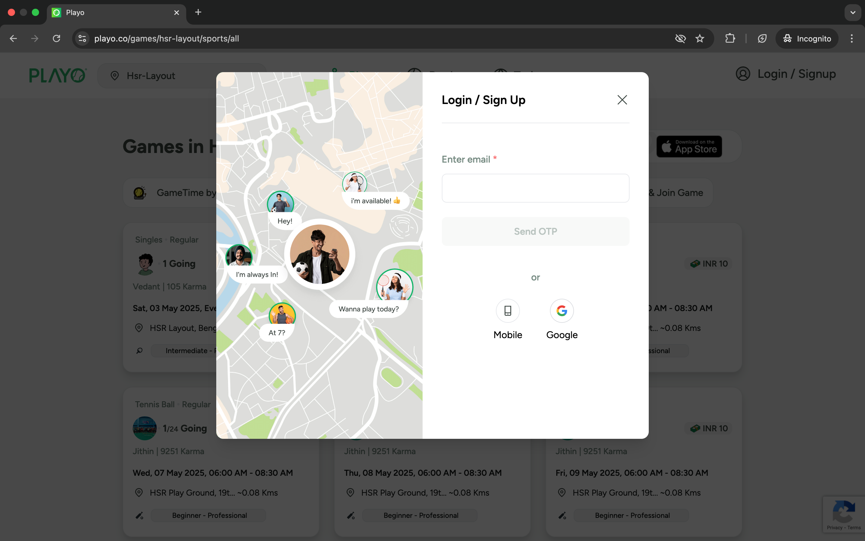Click cricket bat icon on Wed card
This screenshot has width=865, height=541.
(x=139, y=515)
